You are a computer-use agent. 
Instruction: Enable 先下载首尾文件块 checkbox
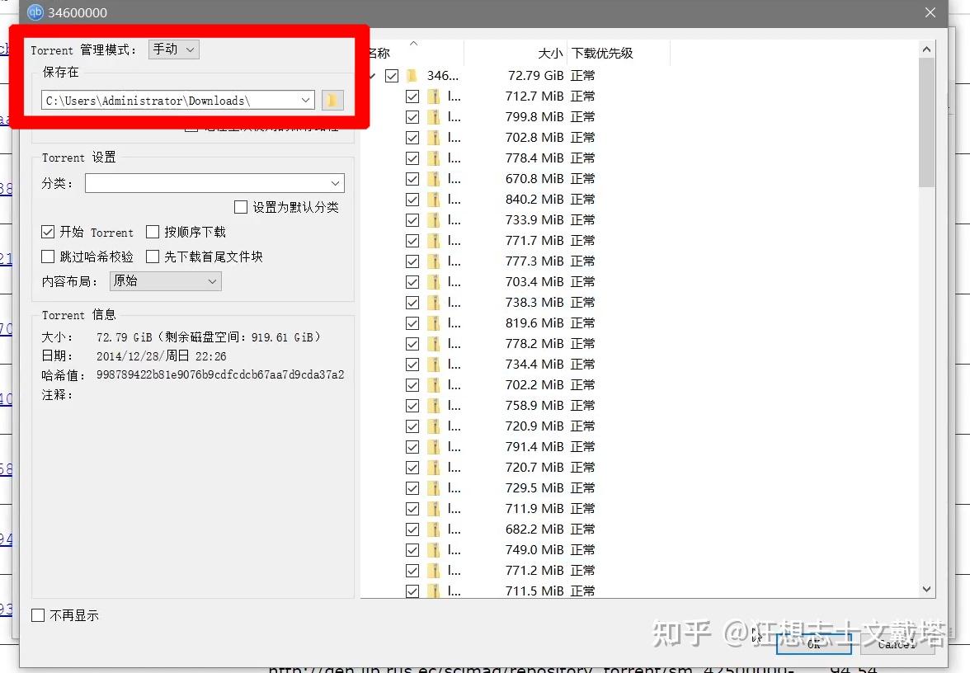pyautogui.click(x=152, y=256)
